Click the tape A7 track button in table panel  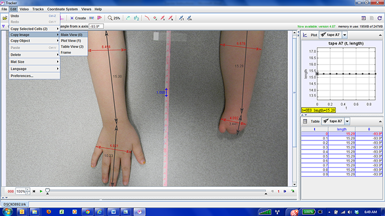point(333,121)
